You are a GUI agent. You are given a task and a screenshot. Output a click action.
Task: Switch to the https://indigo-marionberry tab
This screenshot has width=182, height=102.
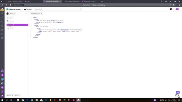click(x=71, y=1)
